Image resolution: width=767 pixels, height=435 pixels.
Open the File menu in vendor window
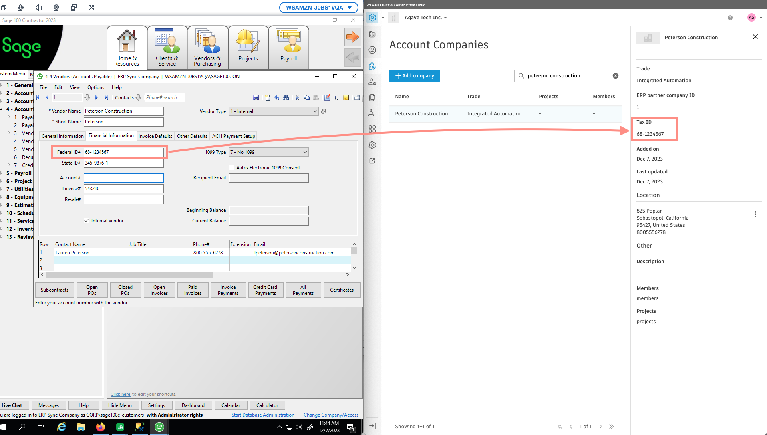[43, 87]
